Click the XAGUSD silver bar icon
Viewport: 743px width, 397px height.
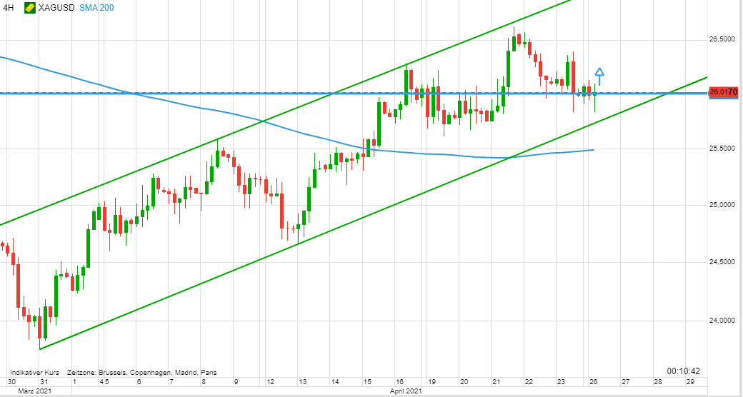[x=30, y=8]
